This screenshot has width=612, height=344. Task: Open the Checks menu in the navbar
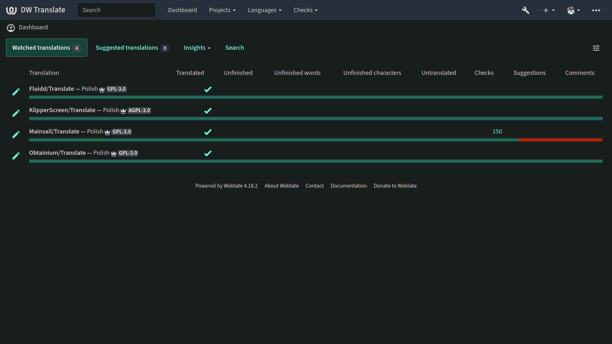(305, 10)
